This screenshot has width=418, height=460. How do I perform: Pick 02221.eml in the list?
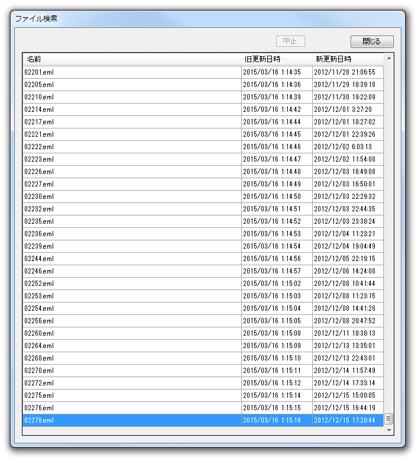tap(203, 134)
